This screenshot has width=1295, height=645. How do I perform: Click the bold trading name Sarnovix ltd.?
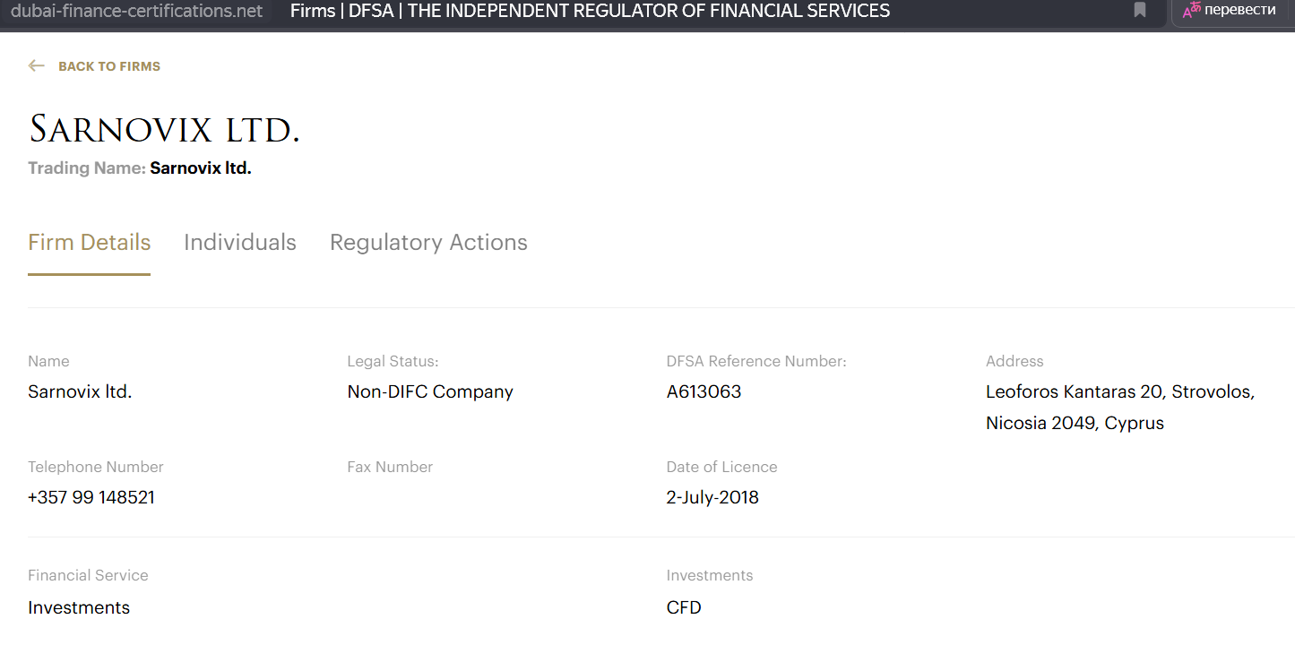point(201,168)
